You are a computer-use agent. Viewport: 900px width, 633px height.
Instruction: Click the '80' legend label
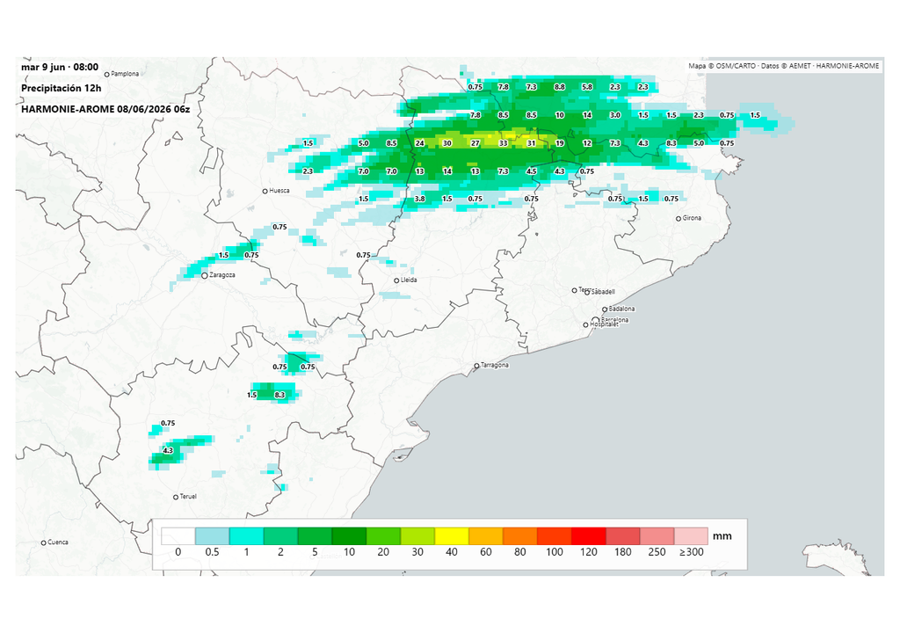[x=520, y=553]
